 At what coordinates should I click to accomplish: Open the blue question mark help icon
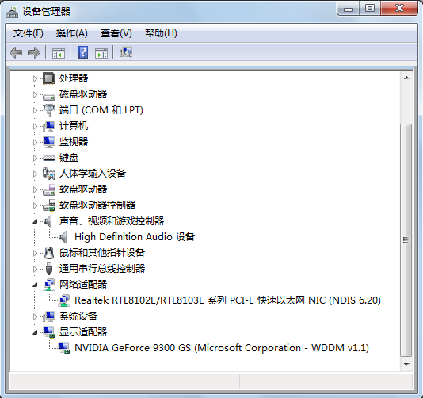(83, 52)
